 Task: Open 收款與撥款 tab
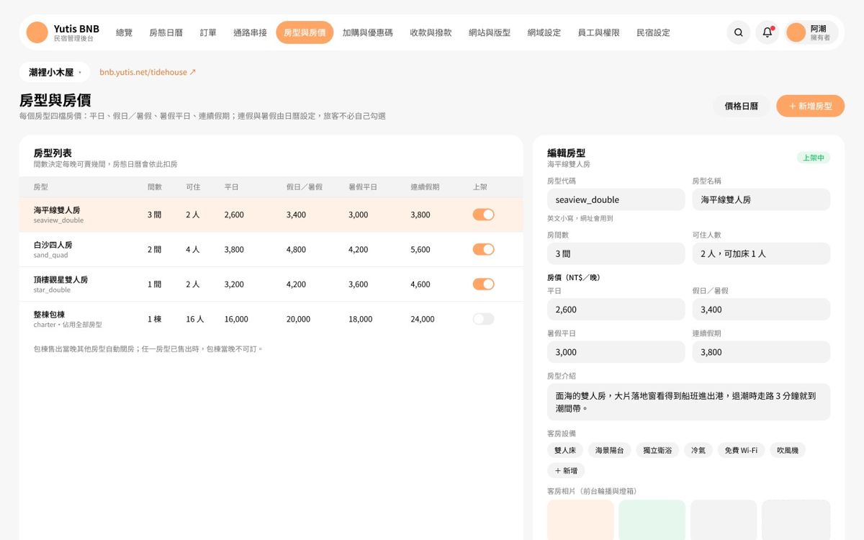431,32
